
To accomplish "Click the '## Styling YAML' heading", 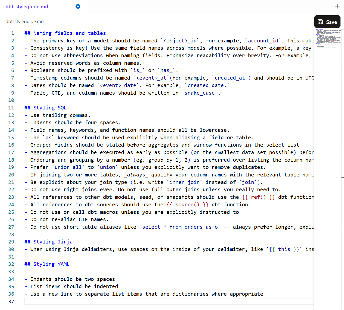I will coord(47,264).
